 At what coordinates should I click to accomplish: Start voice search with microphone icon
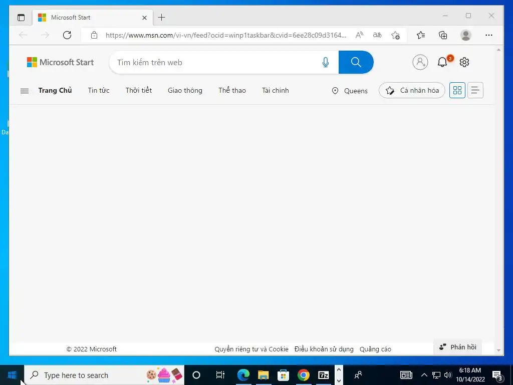(326, 62)
